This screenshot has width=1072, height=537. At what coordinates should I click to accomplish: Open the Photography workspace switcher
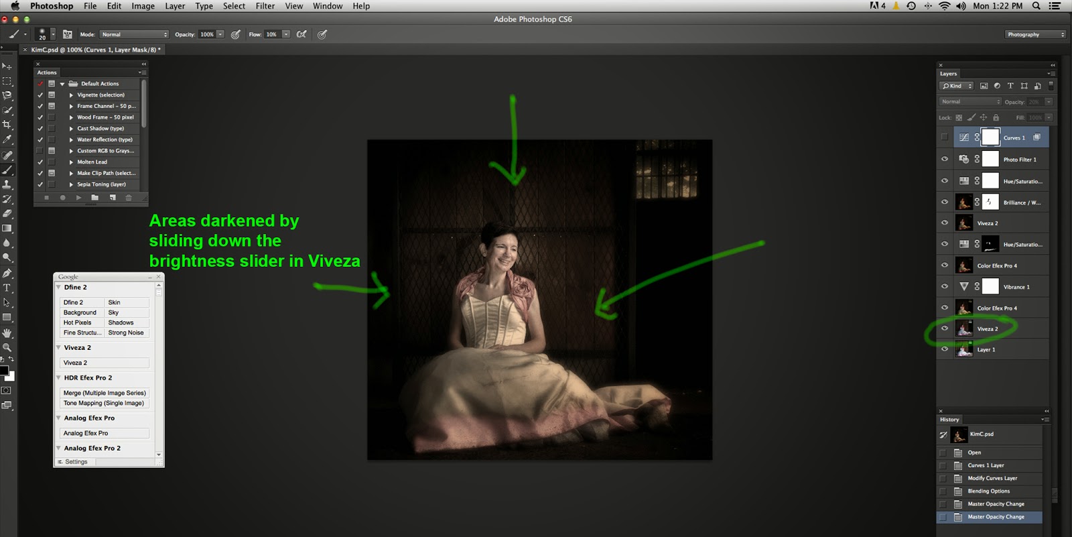[x=1035, y=34]
